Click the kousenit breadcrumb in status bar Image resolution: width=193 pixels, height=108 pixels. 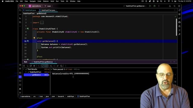[61, 96]
